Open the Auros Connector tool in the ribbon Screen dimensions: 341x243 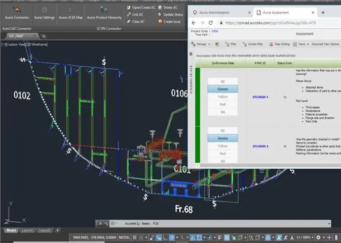pos(17,14)
